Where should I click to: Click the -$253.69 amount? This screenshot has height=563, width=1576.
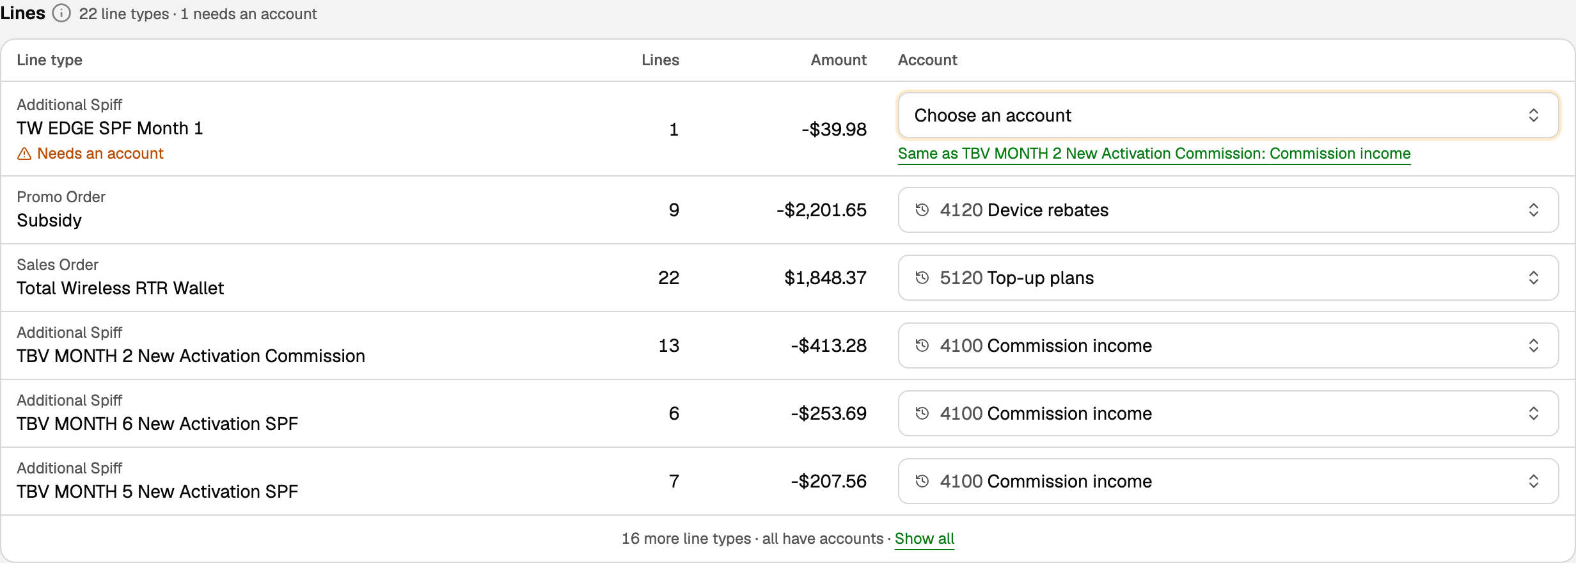pyautogui.click(x=828, y=413)
